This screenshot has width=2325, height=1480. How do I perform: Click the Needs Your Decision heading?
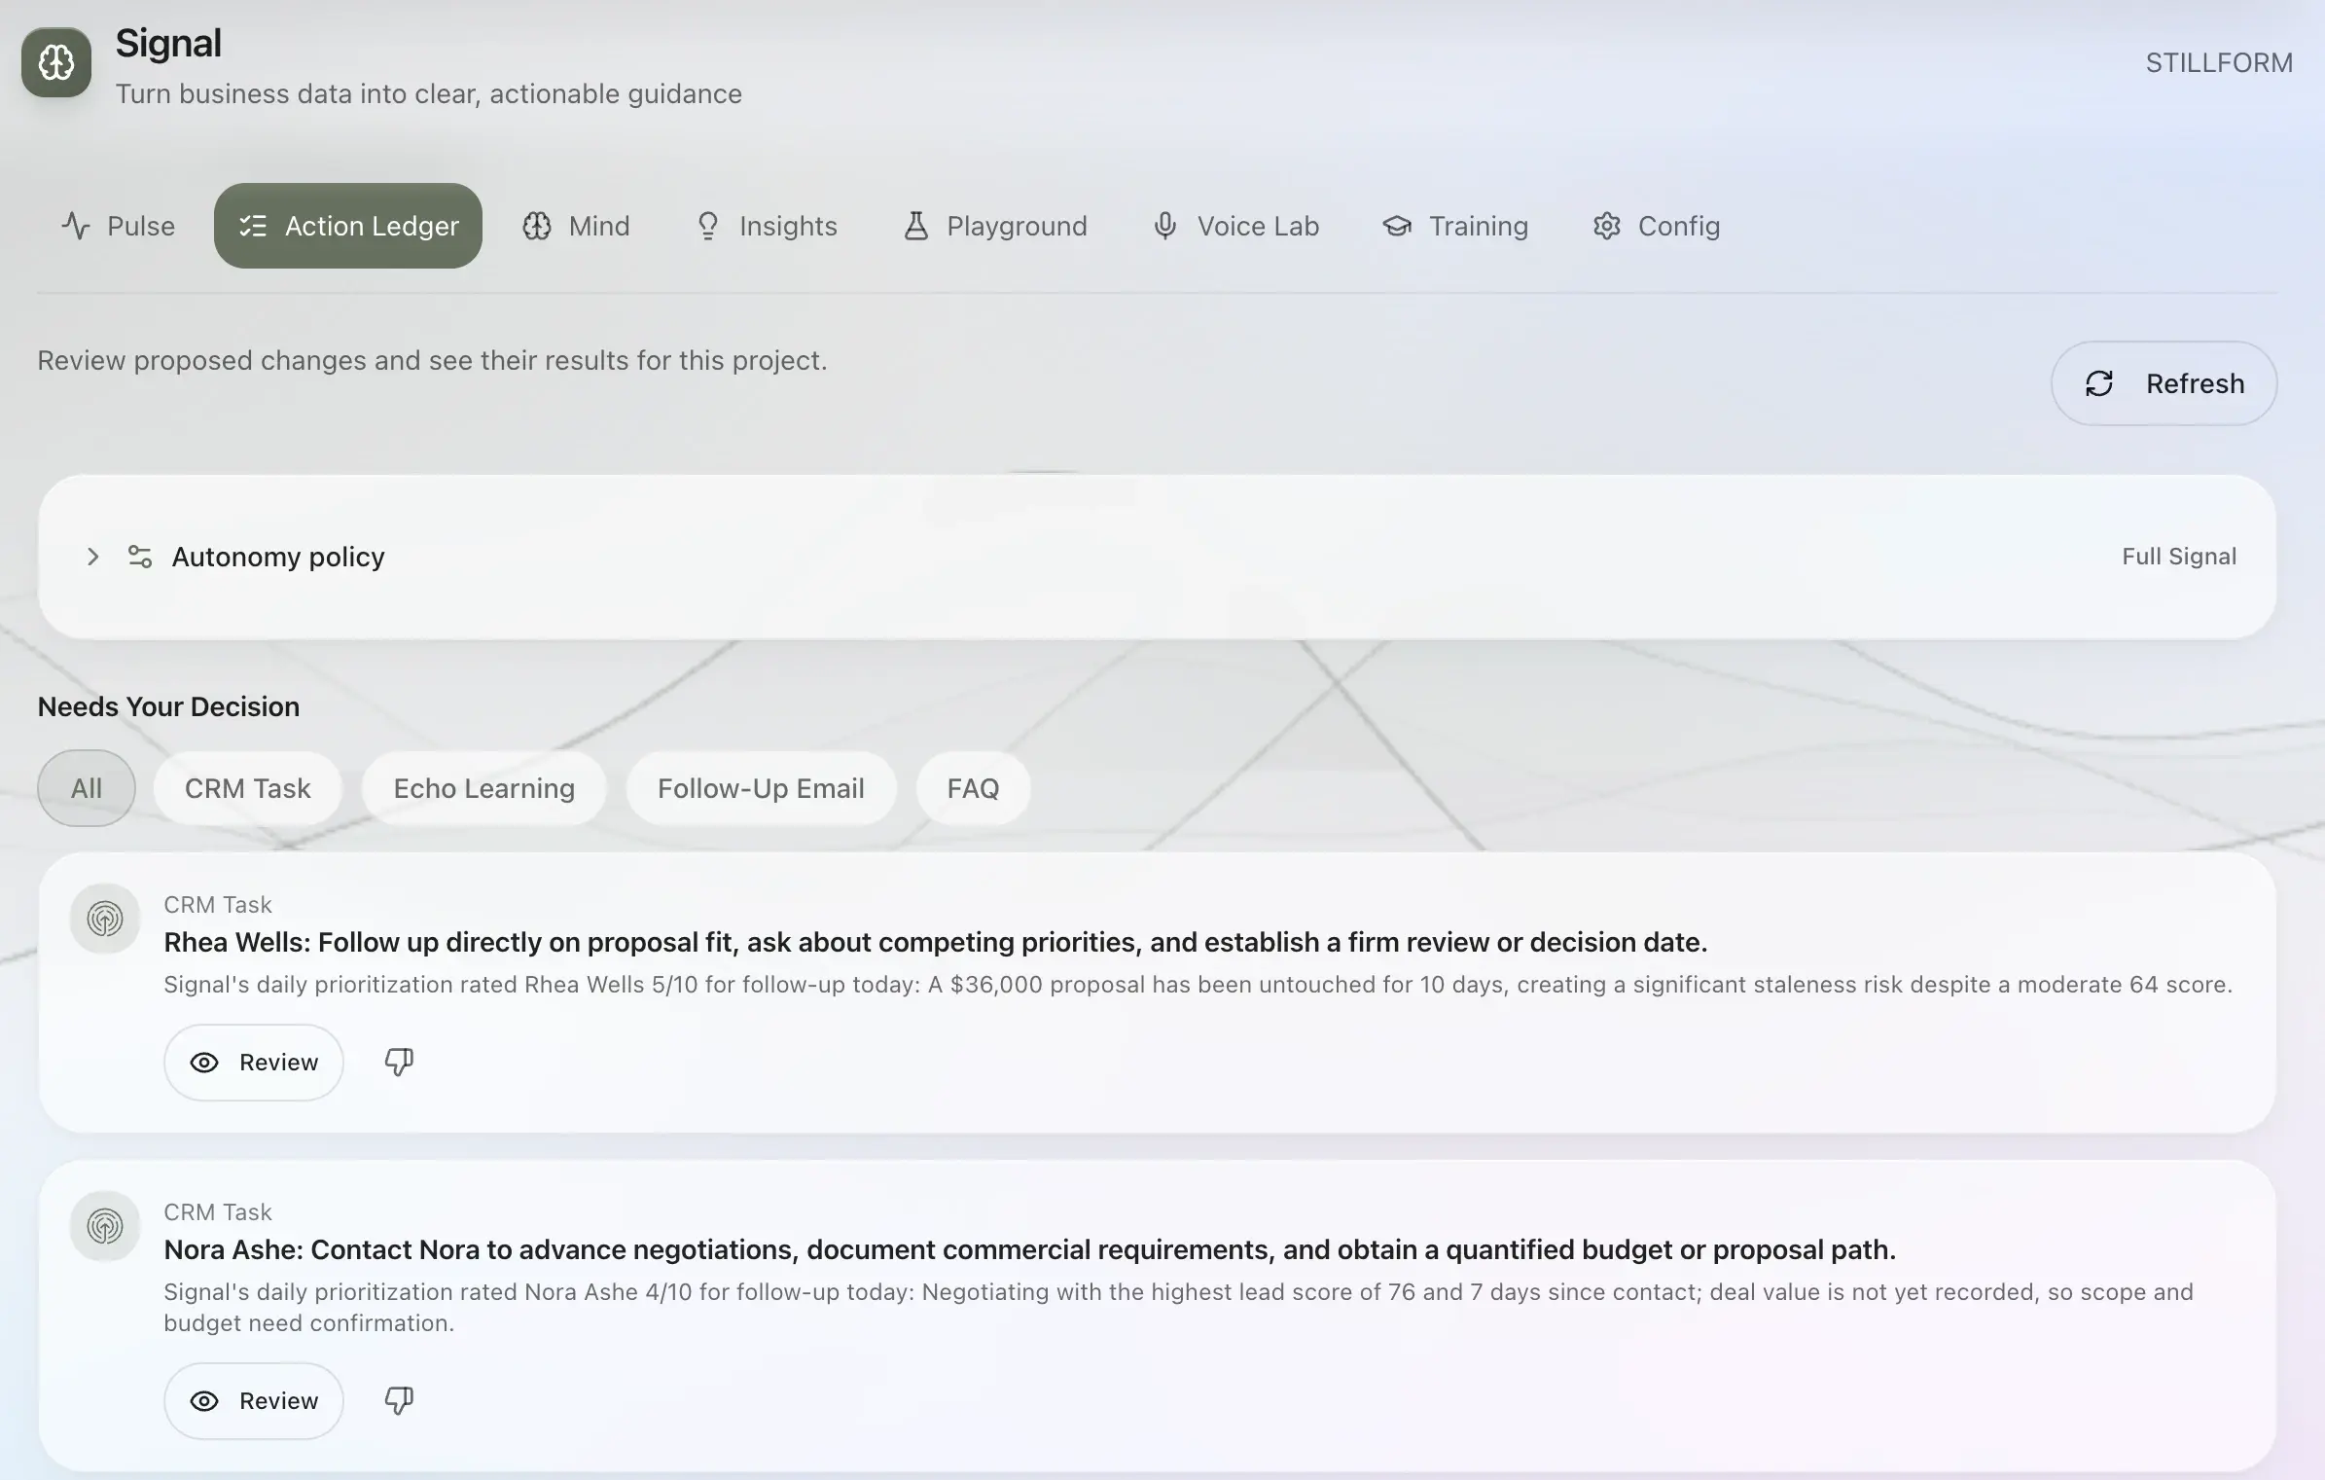pyautogui.click(x=168, y=706)
